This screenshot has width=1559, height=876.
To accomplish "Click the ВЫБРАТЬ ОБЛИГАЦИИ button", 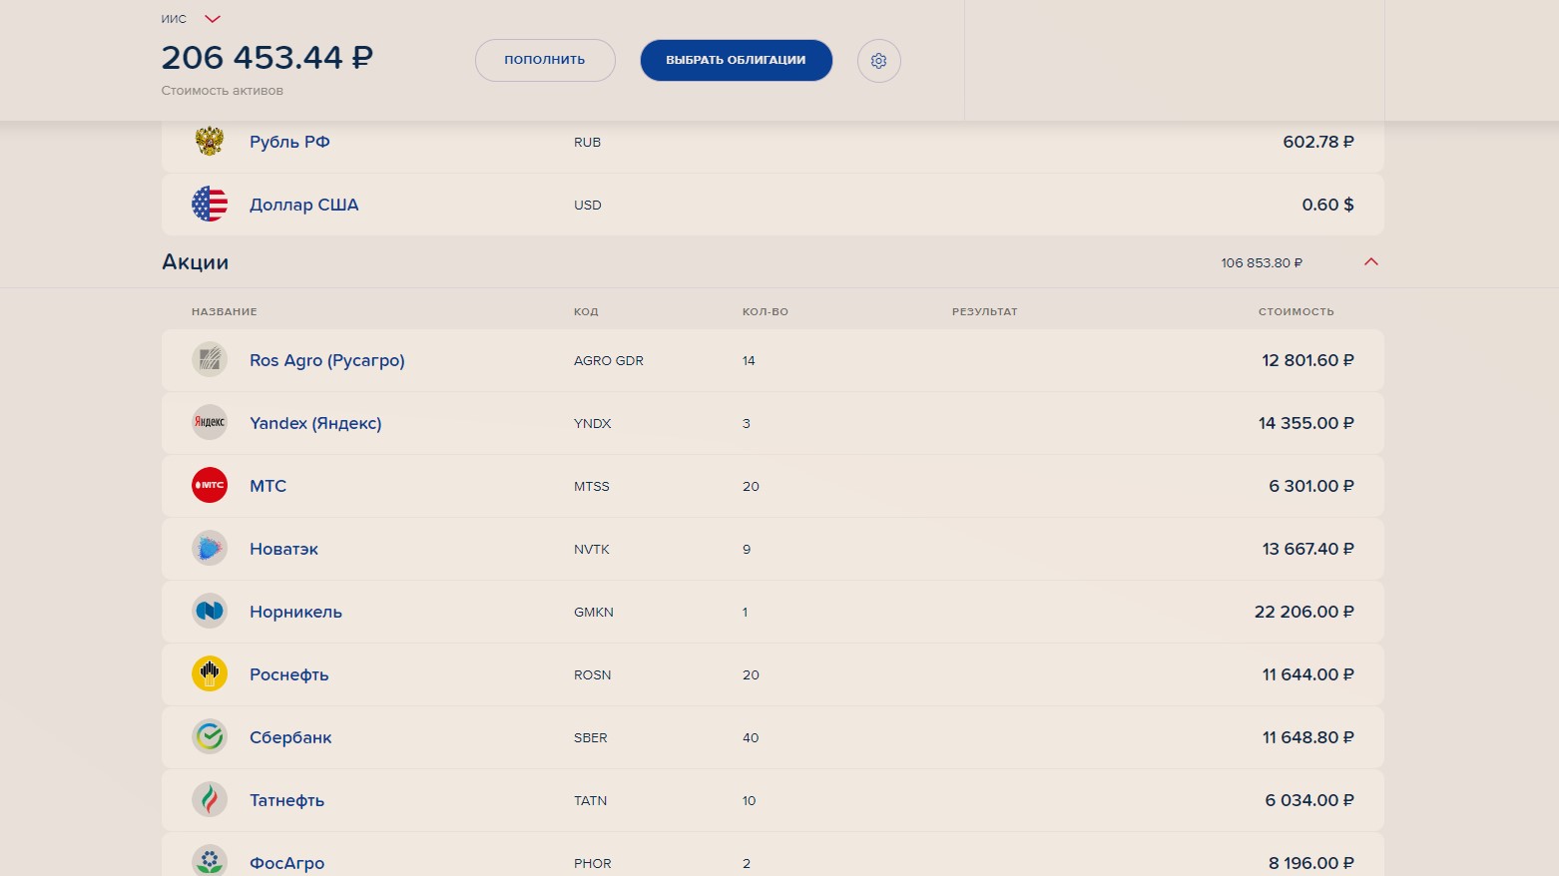I will click(x=737, y=60).
